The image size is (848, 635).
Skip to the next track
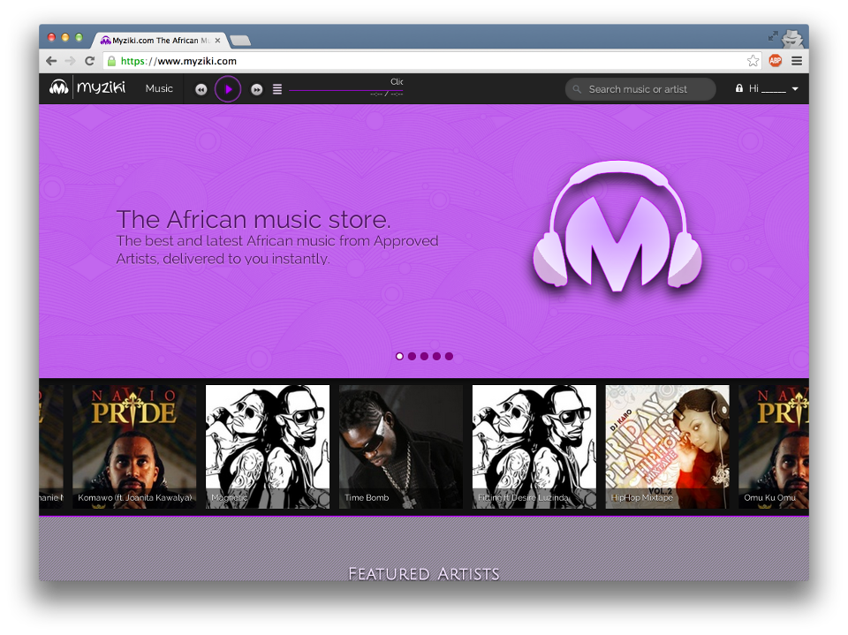pos(256,90)
